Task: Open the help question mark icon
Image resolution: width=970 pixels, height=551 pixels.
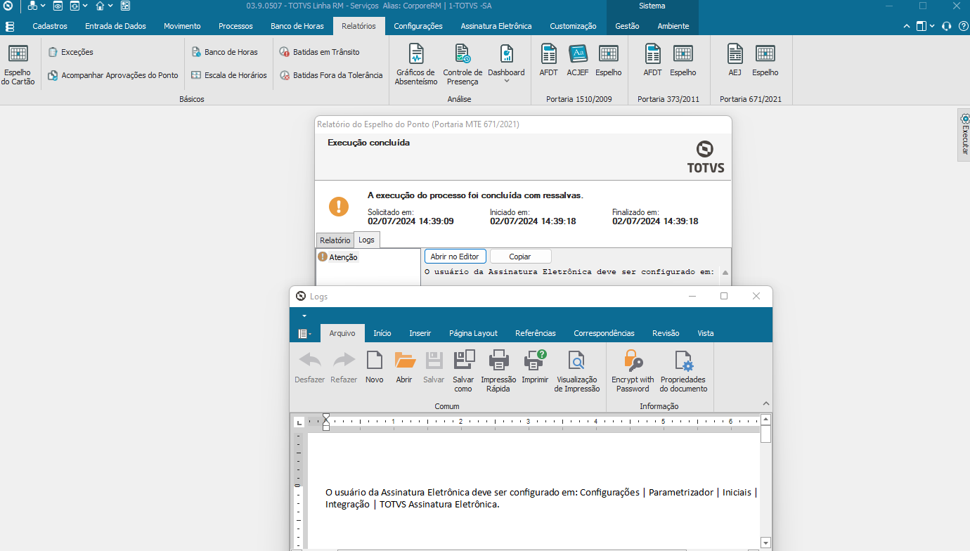Action: [x=963, y=26]
